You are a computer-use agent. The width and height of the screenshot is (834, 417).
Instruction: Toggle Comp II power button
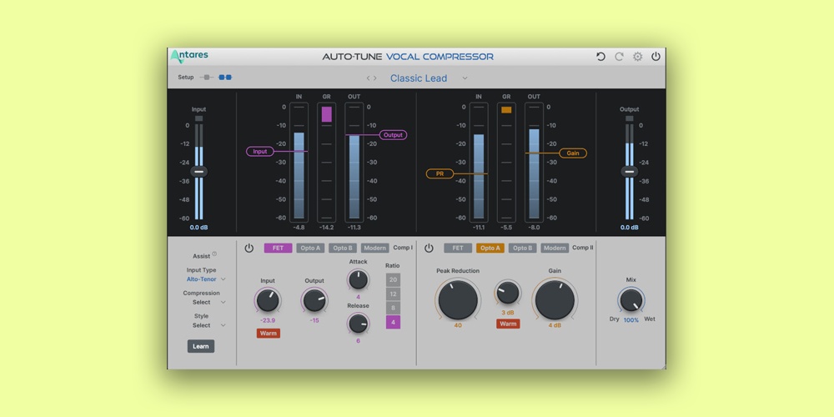coord(429,249)
